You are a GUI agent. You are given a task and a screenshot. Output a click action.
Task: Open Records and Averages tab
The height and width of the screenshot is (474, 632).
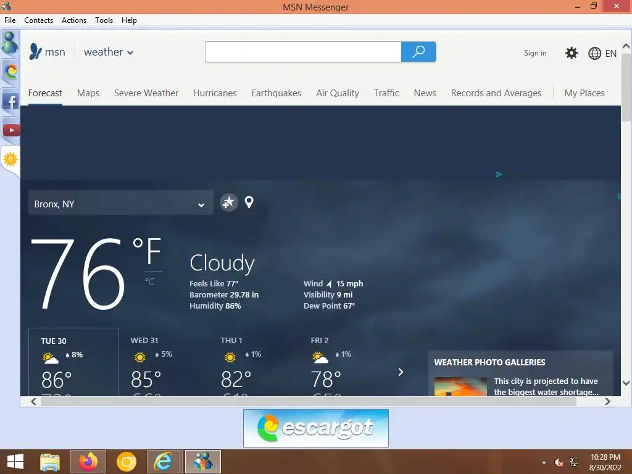coord(496,93)
